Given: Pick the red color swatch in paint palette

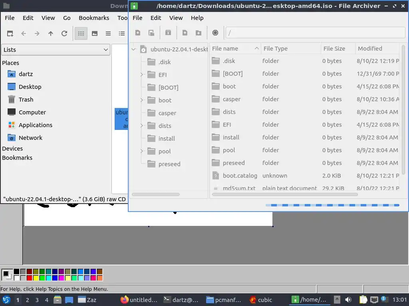Looking at the screenshot, I should pyautogui.click(x=29, y=278).
